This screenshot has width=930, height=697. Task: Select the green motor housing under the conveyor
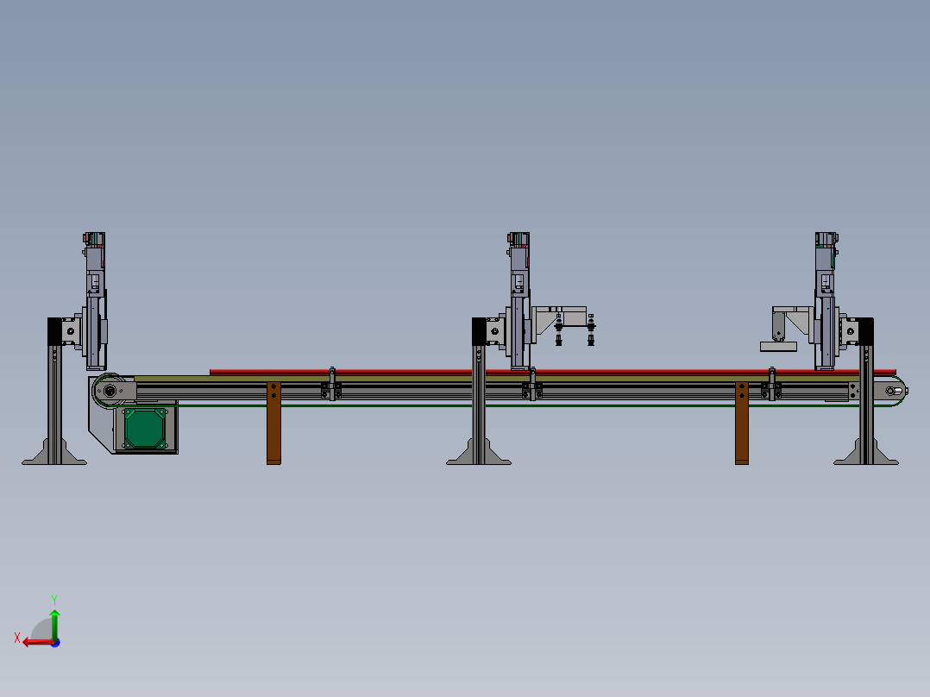[x=145, y=429]
